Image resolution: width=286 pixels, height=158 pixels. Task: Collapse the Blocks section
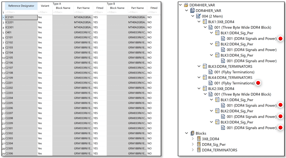point(187,133)
